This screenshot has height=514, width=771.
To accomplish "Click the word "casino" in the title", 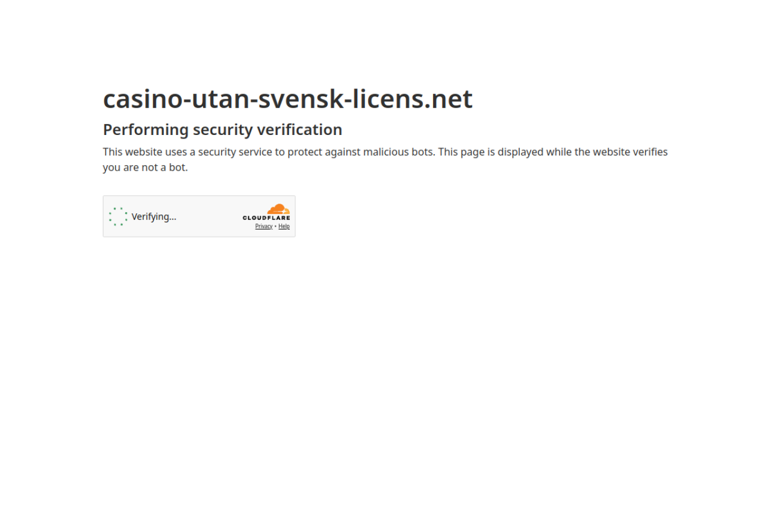I will tap(143, 99).
